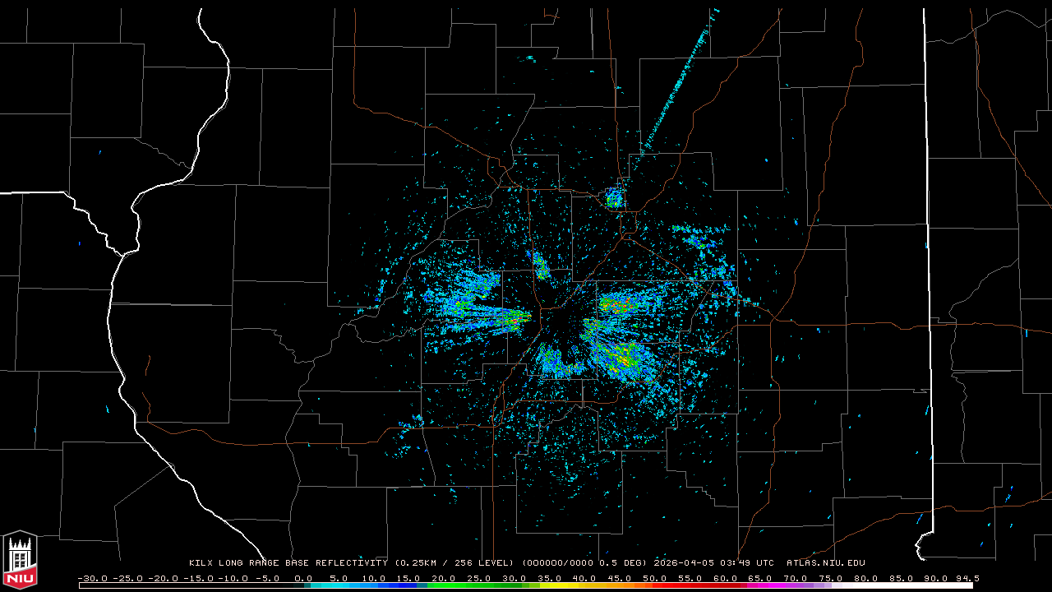The image size is (1052, 592).
Task: Click the 20.0 dBZ scale label
Action: (445, 578)
